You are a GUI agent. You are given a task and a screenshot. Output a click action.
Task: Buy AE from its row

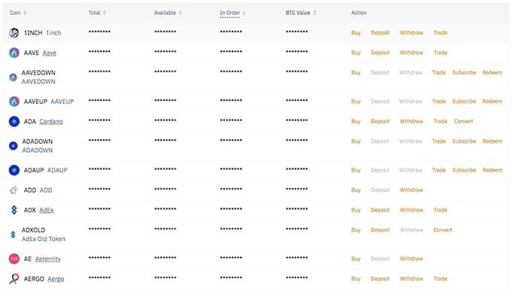click(356, 259)
